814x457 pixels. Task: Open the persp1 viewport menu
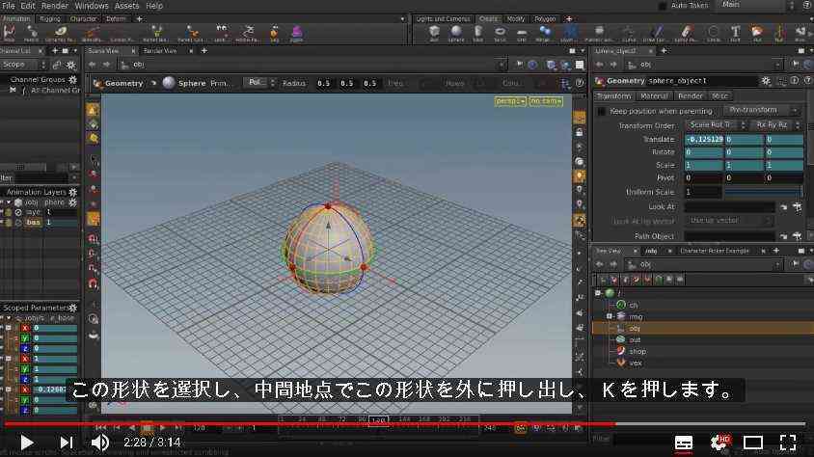point(510,101)
